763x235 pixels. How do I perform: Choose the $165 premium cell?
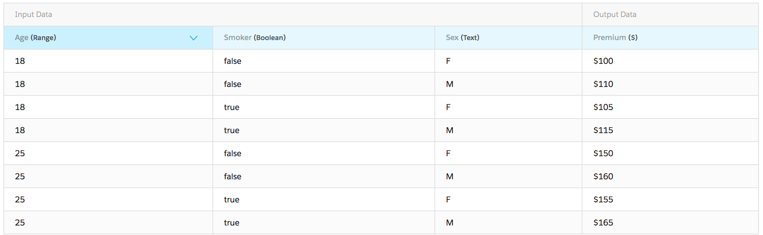click(x=670, y=222)
